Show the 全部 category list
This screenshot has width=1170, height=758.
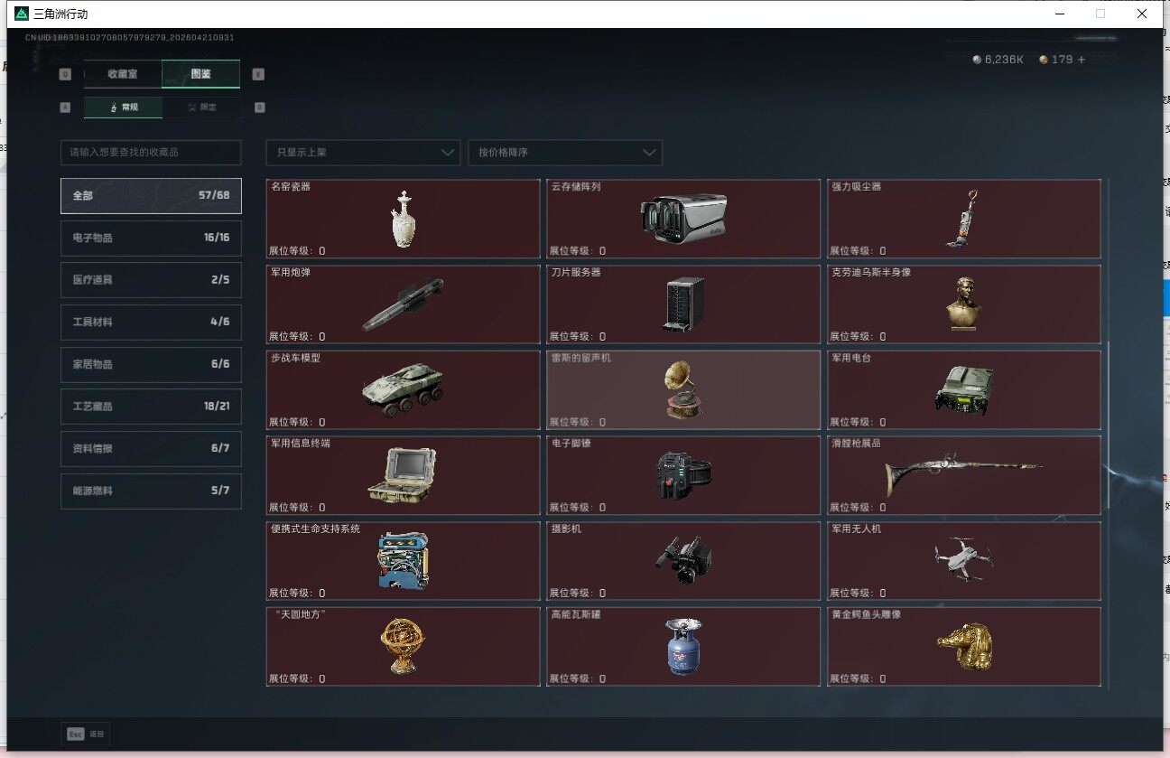151,195
